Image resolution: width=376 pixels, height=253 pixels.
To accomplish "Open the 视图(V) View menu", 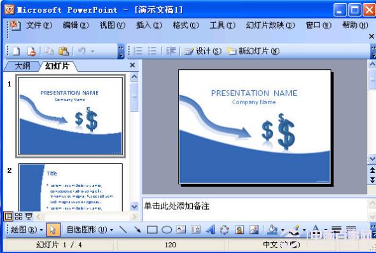I will [x=113, y=25].
